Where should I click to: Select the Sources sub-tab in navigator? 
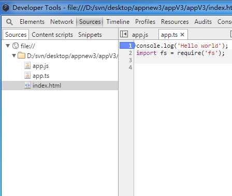coord(16,35)
